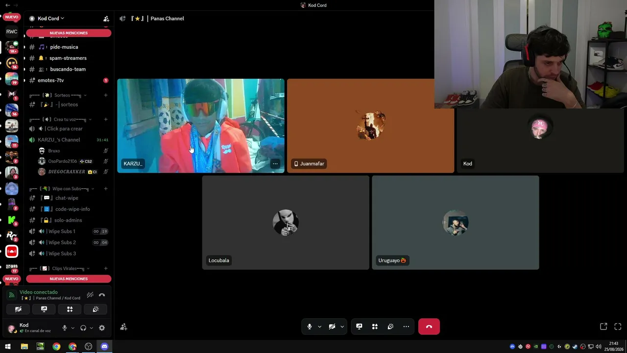
Task: Open more call options (three dots)
Action: click(x=406, y=327)
